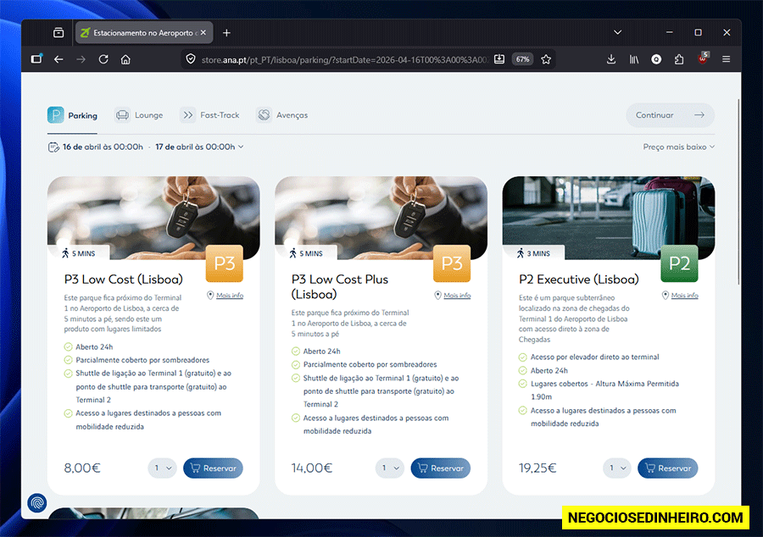Open the Preço mais baixo sort dropdown

(679, 147)
